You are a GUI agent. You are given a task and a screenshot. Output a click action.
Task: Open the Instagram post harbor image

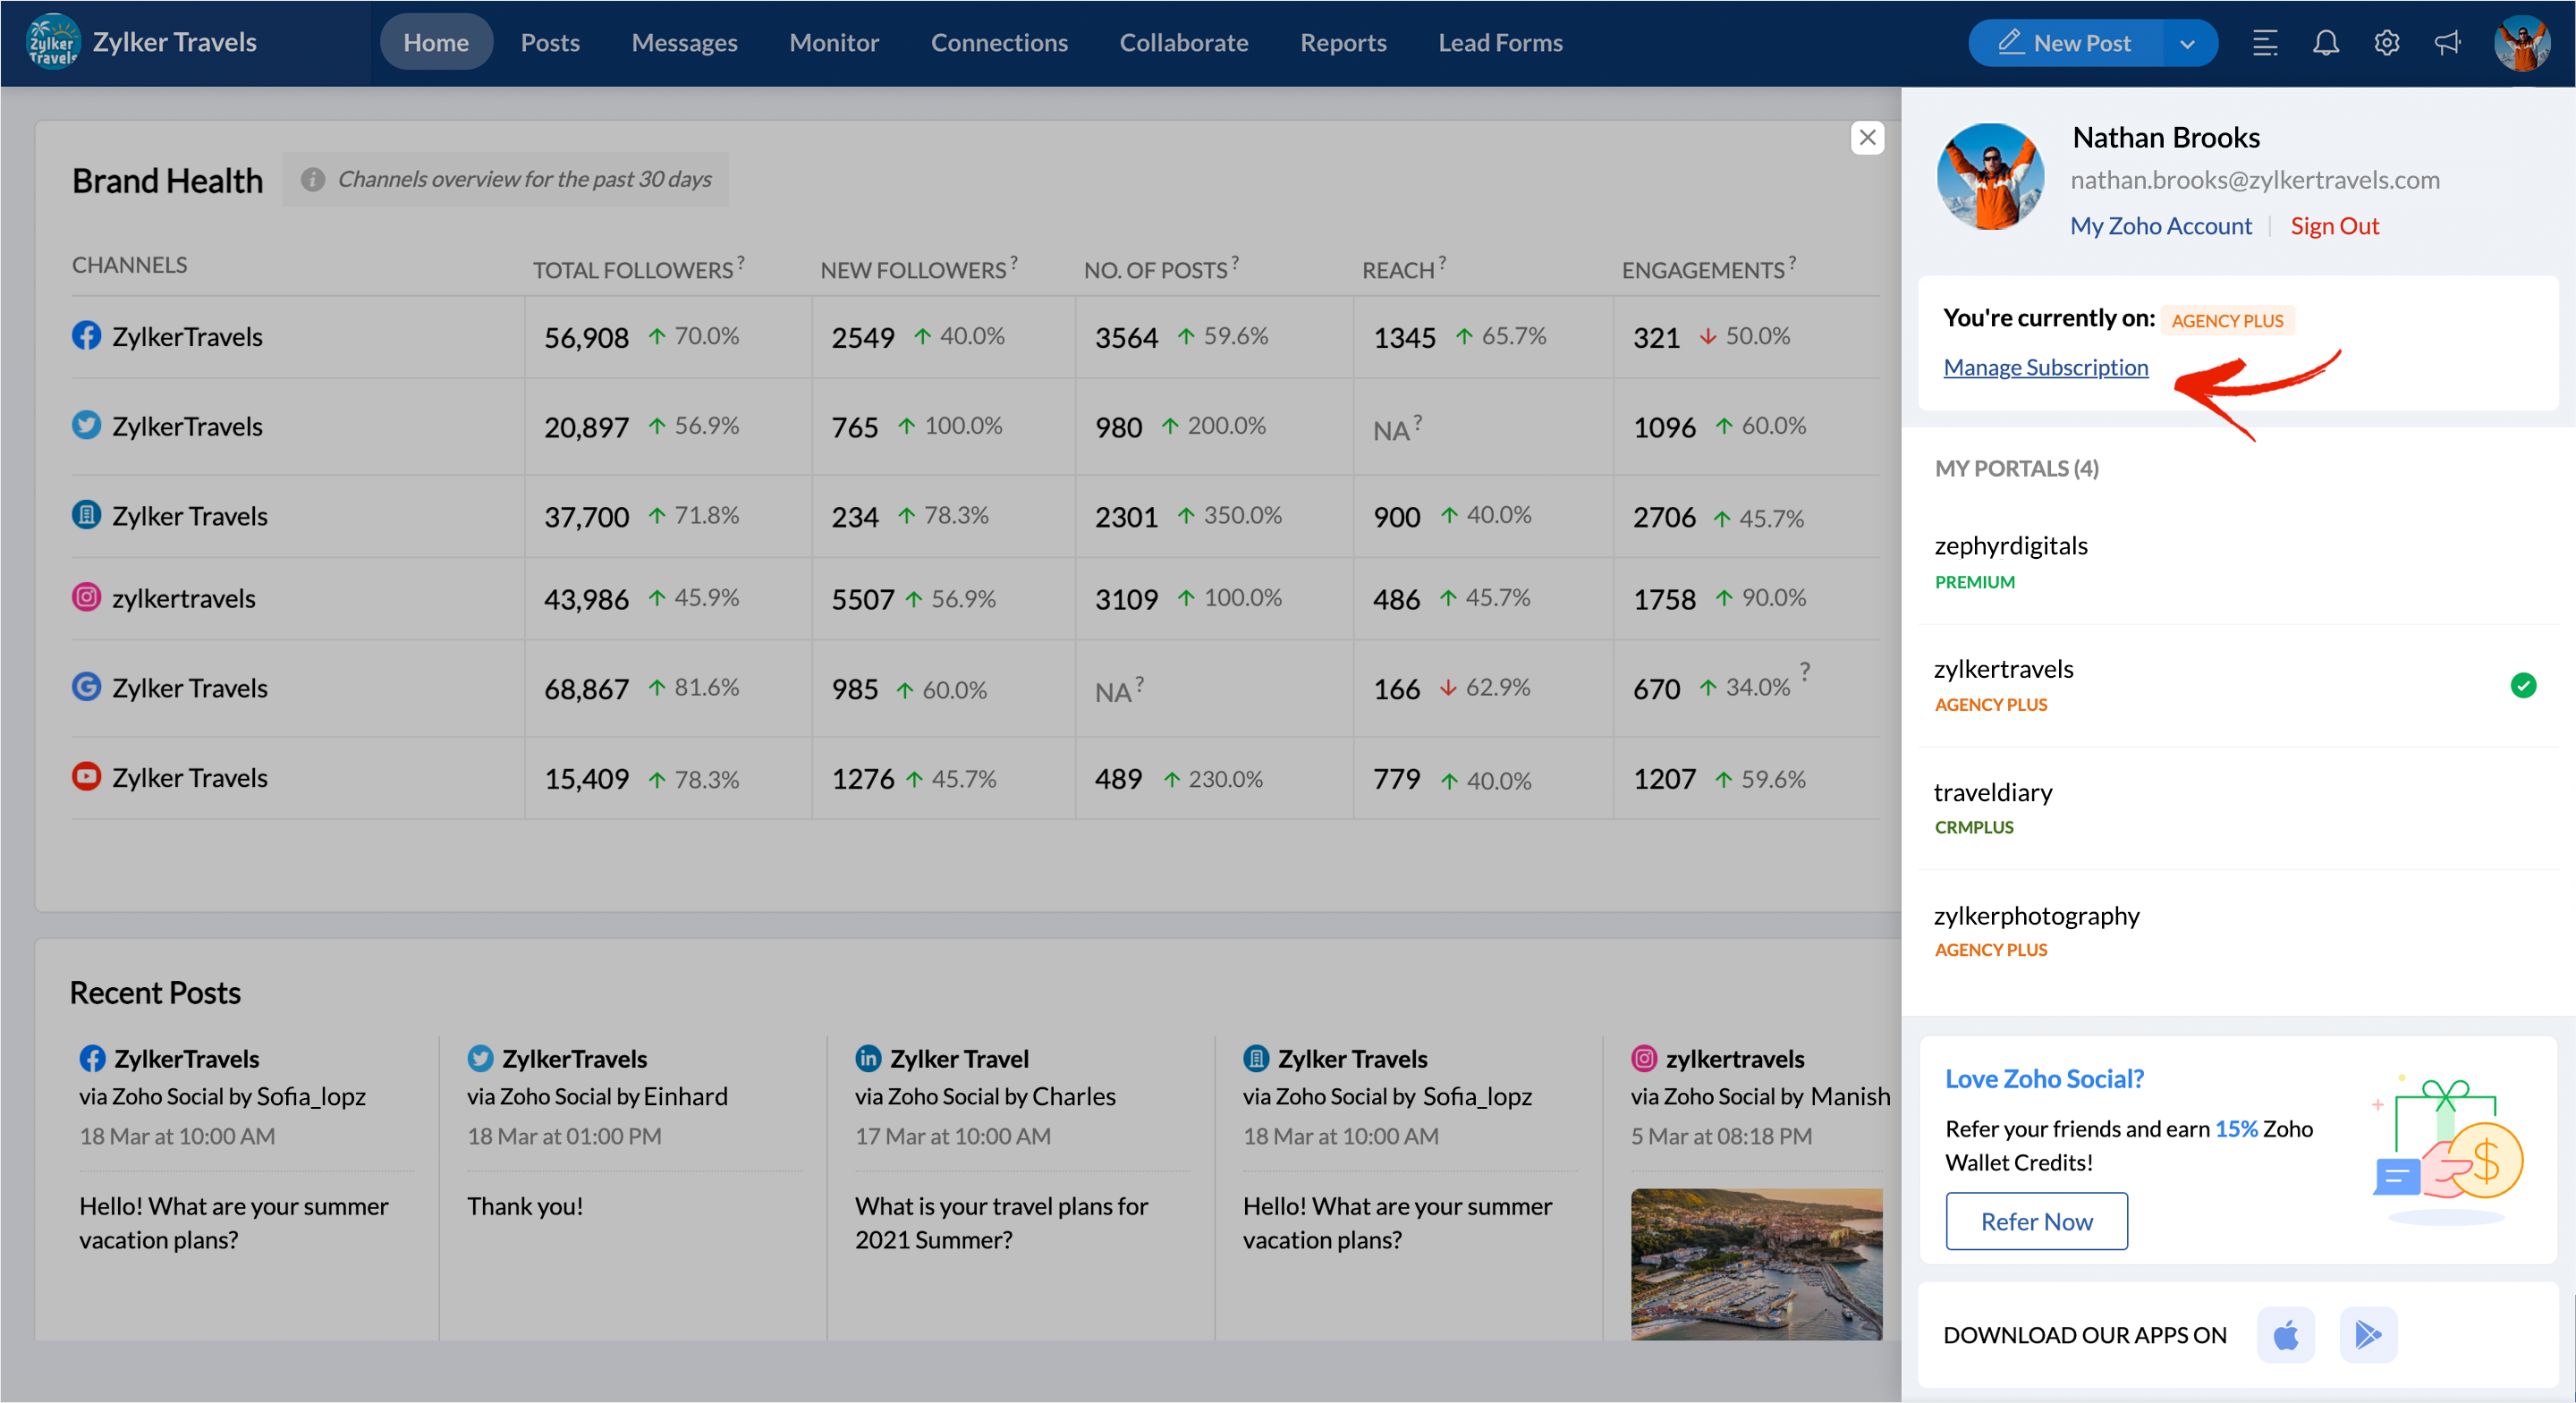(x=1756, y=1264)
